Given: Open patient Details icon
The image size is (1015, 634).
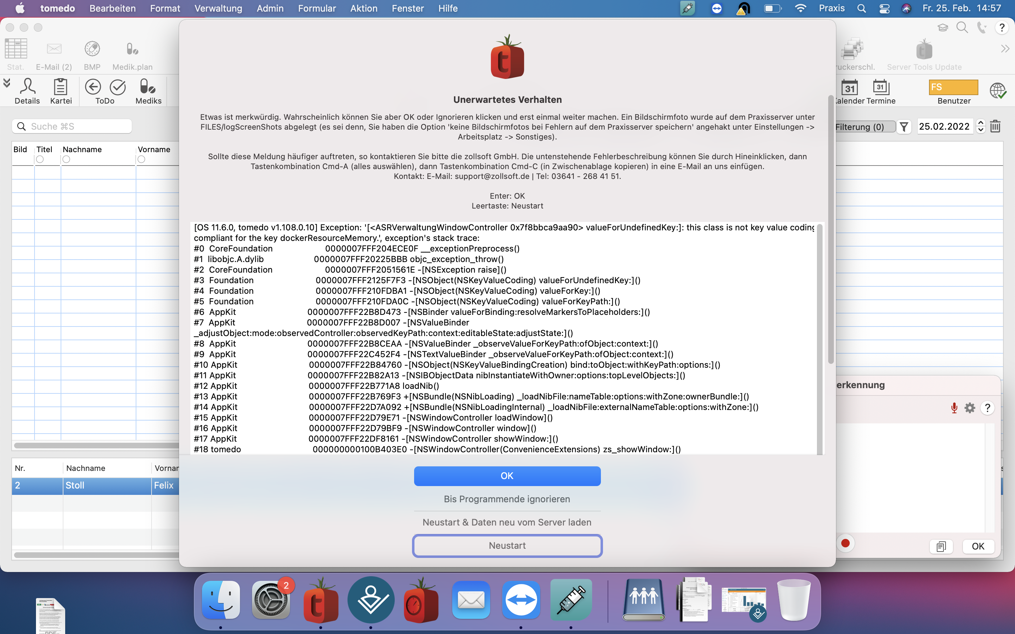Looking at the screenshot, I should (x=28, y=86).
